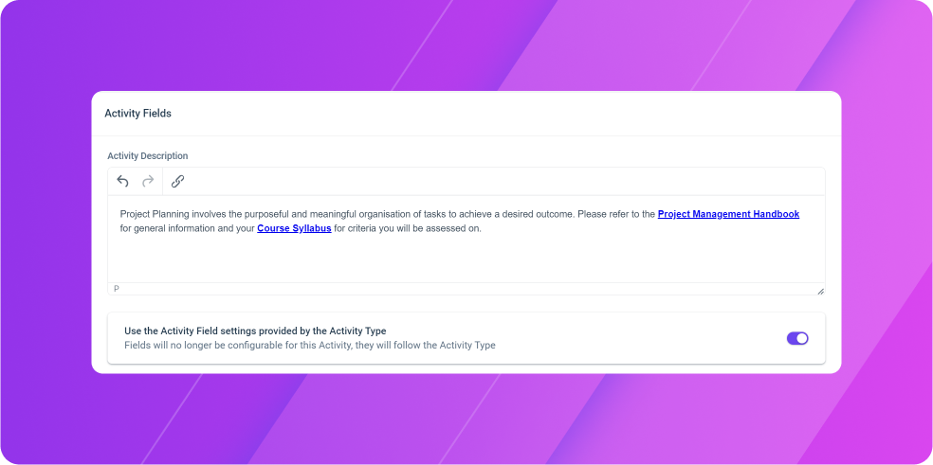The width and height of the screenshot is (933, 465).
Task: Click the "Use the Activity Field settings" label
Action: click(255, 331)
